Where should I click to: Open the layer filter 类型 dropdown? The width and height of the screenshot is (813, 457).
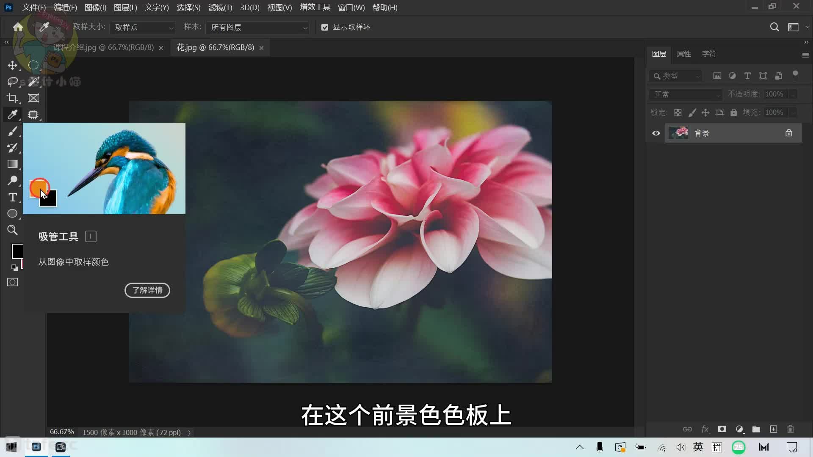pyautogui.click(x=675, y=76)
